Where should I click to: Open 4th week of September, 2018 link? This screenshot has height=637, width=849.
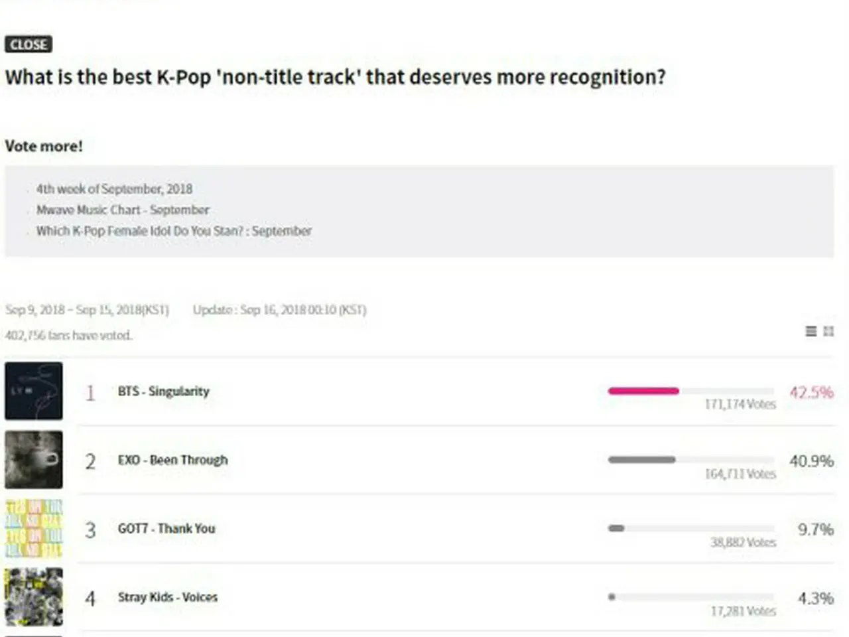click(x=114, y=189)
